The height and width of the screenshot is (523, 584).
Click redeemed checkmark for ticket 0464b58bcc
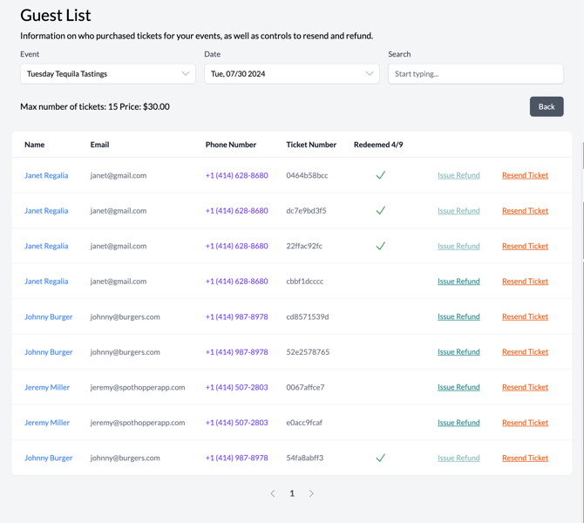click(380, 175)
